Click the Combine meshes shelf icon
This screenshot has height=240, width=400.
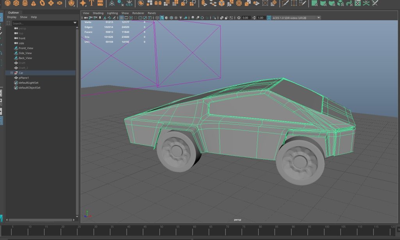[x=141, y=3]
